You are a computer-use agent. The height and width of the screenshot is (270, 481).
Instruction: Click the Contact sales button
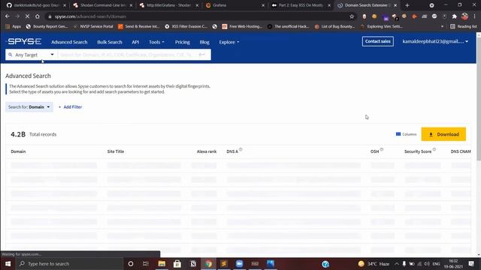(x=377, y=41)
